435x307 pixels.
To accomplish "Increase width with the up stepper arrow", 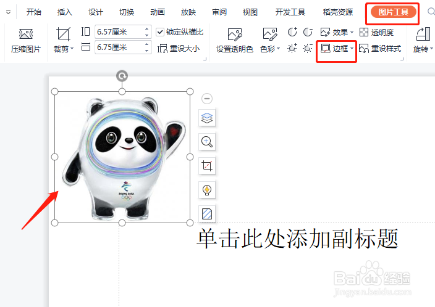I will (147, 44).
